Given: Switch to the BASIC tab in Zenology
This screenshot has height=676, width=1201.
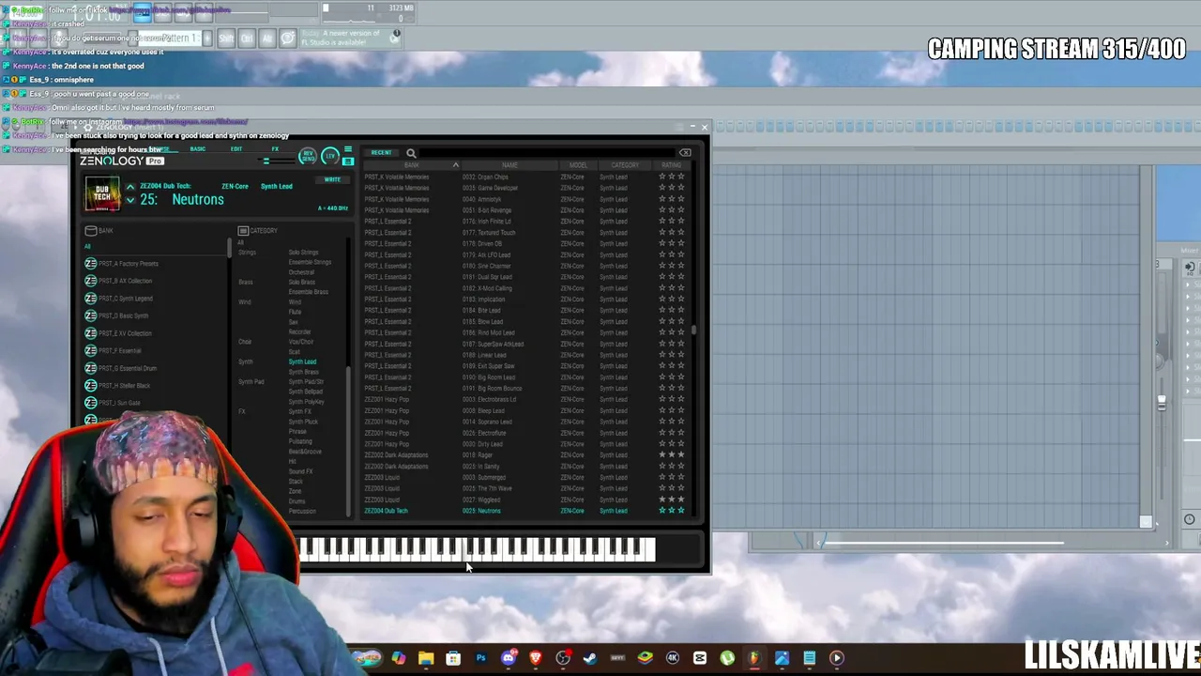Looking at the screenshot, I should (x=197, y=149).
